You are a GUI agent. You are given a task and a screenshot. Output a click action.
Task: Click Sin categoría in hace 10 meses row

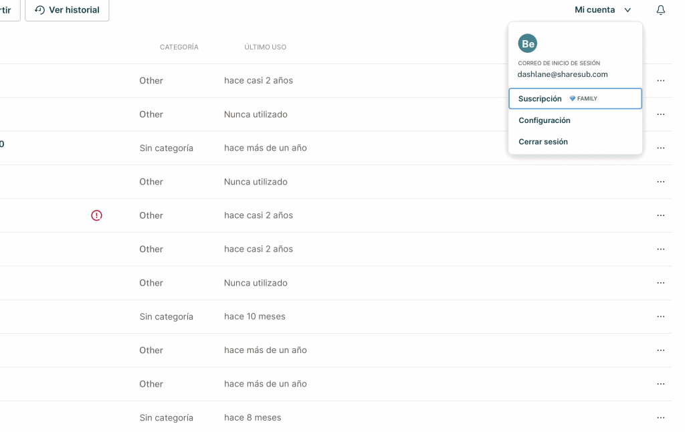point(167,317)
